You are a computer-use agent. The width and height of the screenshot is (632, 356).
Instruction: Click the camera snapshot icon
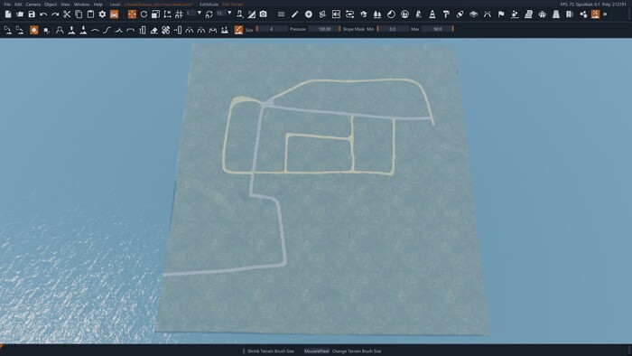[264, 14]
